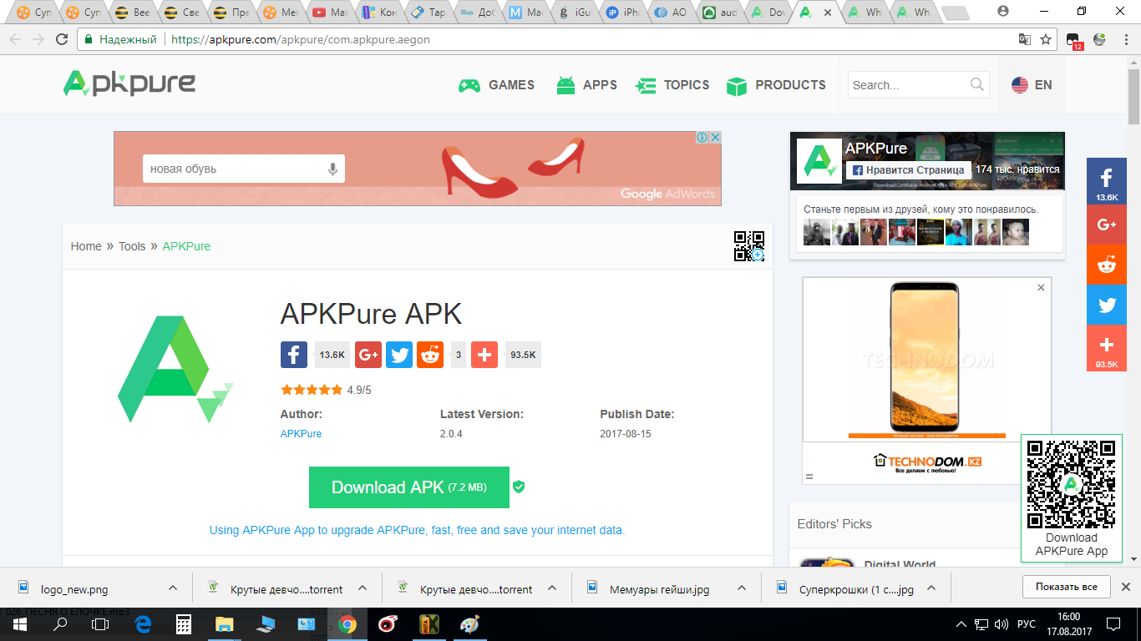Close the Technodom phone ad

1041,288
